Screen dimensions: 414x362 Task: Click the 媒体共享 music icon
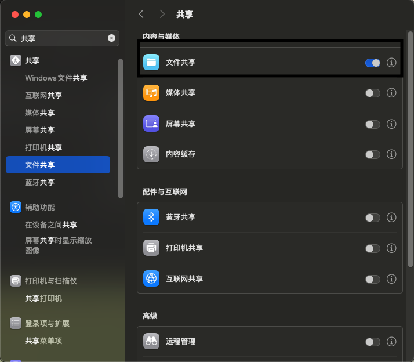point(151,93)
